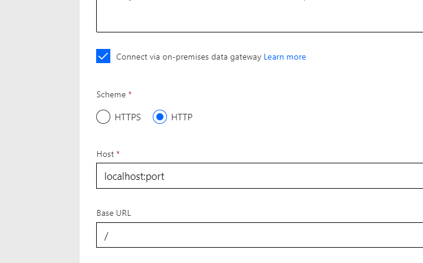Click the Host field label
Image resolution: width=423 pixels, height=263 pixels.
105,154
